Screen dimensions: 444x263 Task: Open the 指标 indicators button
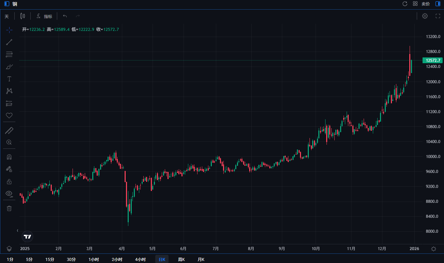tap(44, 16)
